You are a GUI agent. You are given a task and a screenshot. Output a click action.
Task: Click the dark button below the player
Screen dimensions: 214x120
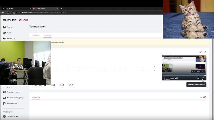(x=196, y=85)
